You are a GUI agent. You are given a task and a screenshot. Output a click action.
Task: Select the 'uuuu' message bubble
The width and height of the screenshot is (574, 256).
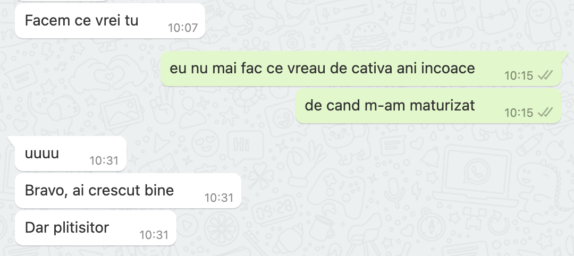(71, 153)
